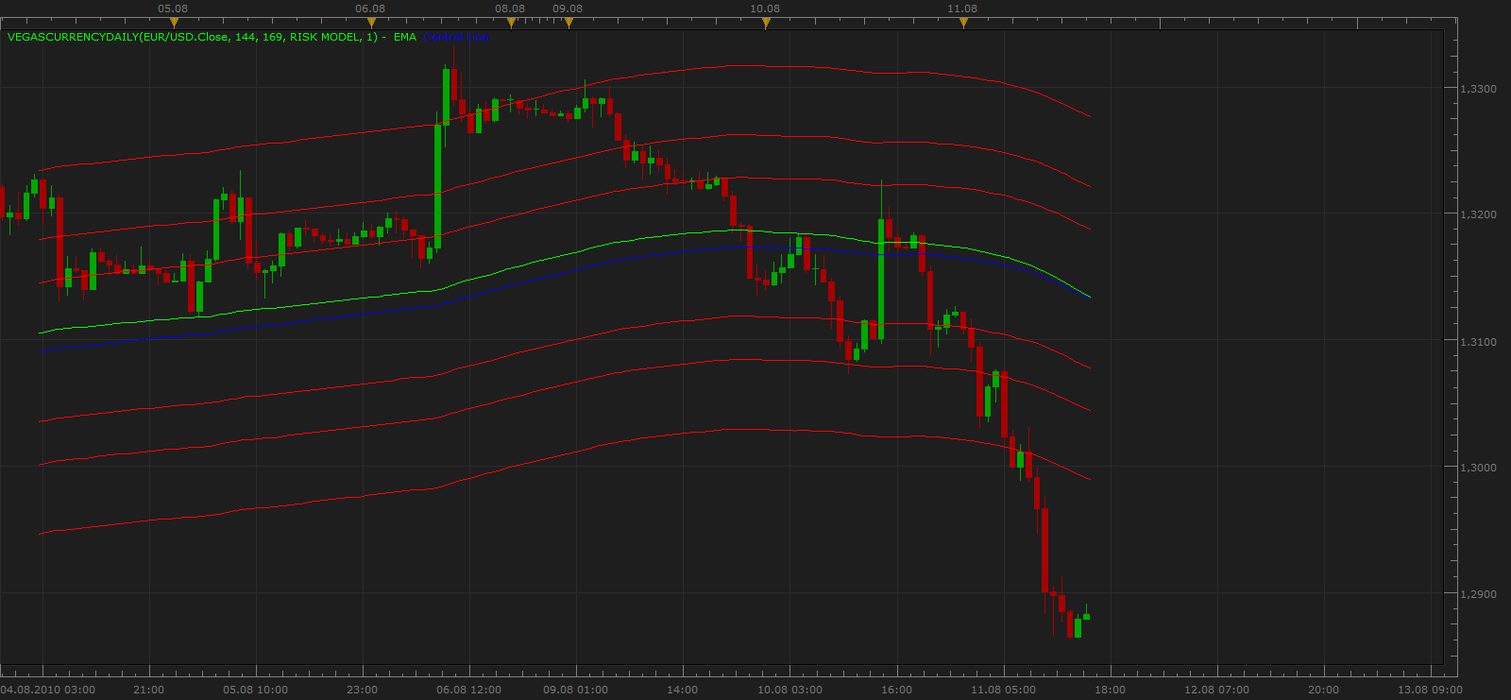Click the 10.08 day marker triangle
1511x700 pixels.
point(766,23)
